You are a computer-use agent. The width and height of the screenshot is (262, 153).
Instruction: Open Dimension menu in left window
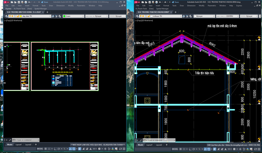pyautogui.click(x=61, y=6)
